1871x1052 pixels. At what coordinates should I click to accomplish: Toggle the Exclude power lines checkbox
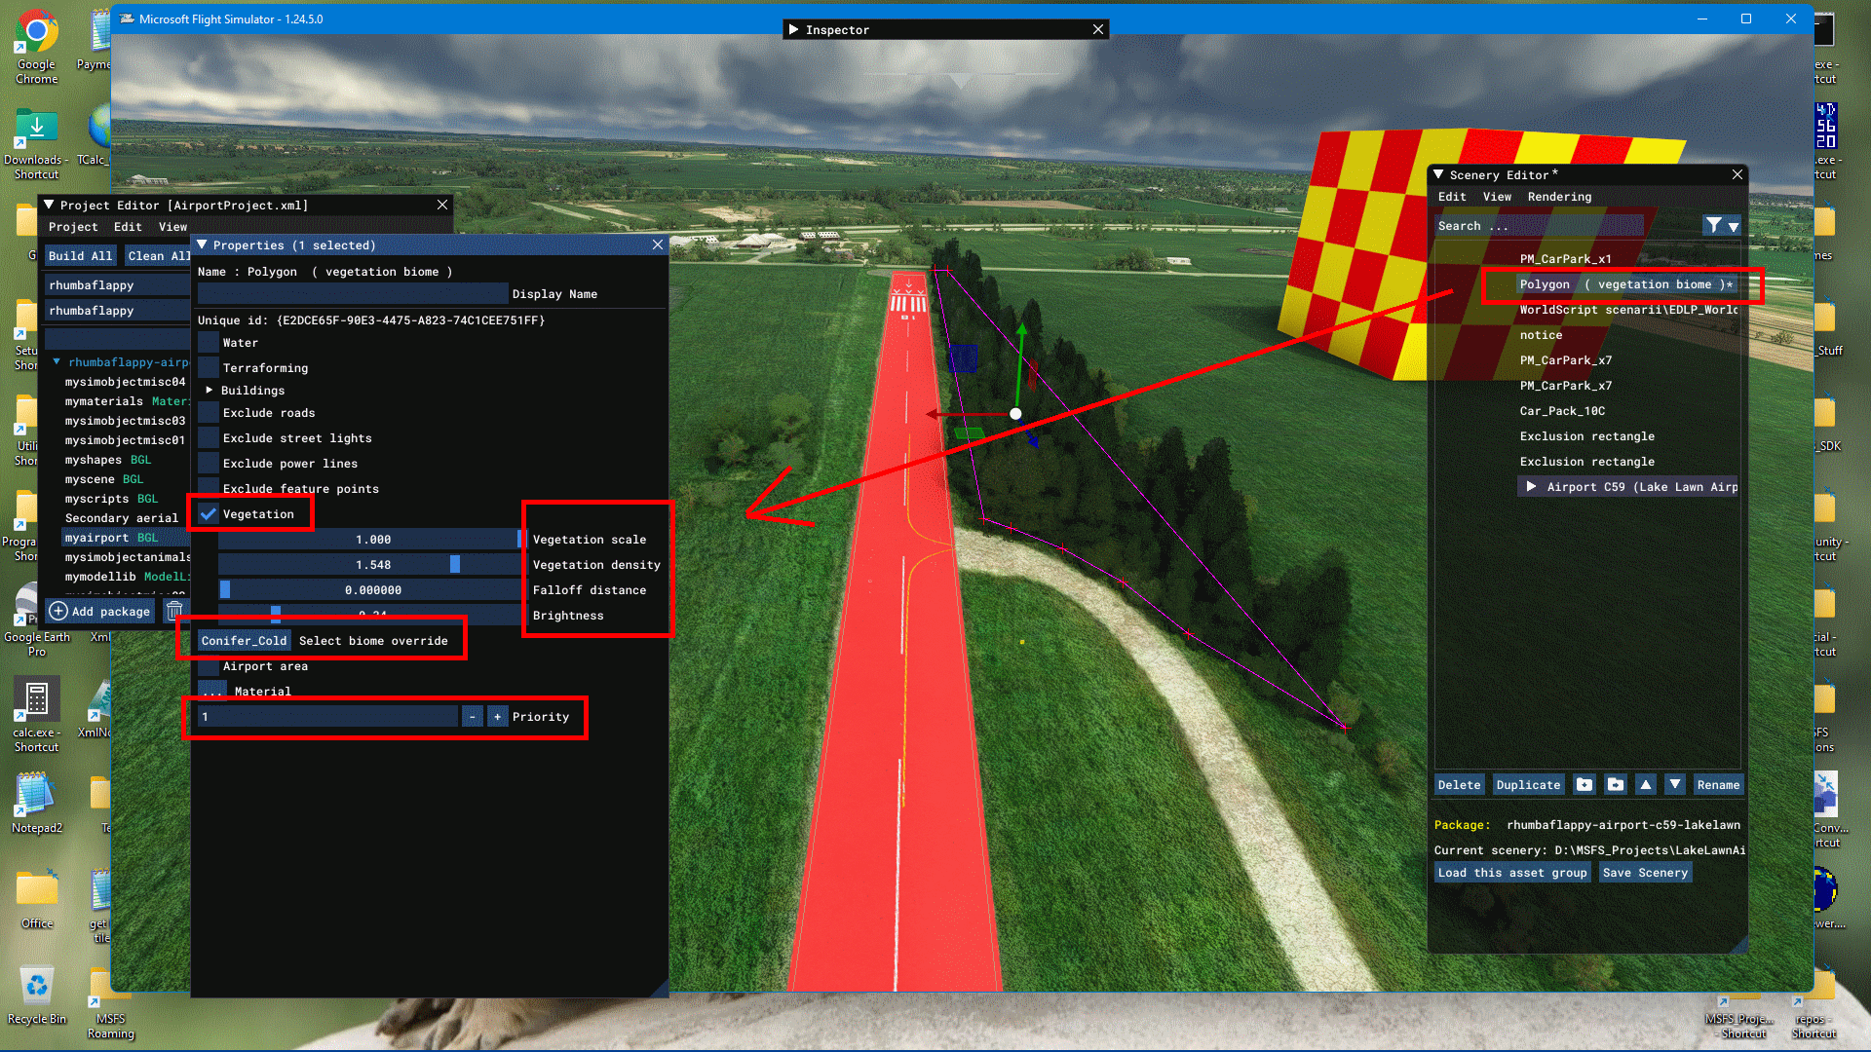(209, 464)
